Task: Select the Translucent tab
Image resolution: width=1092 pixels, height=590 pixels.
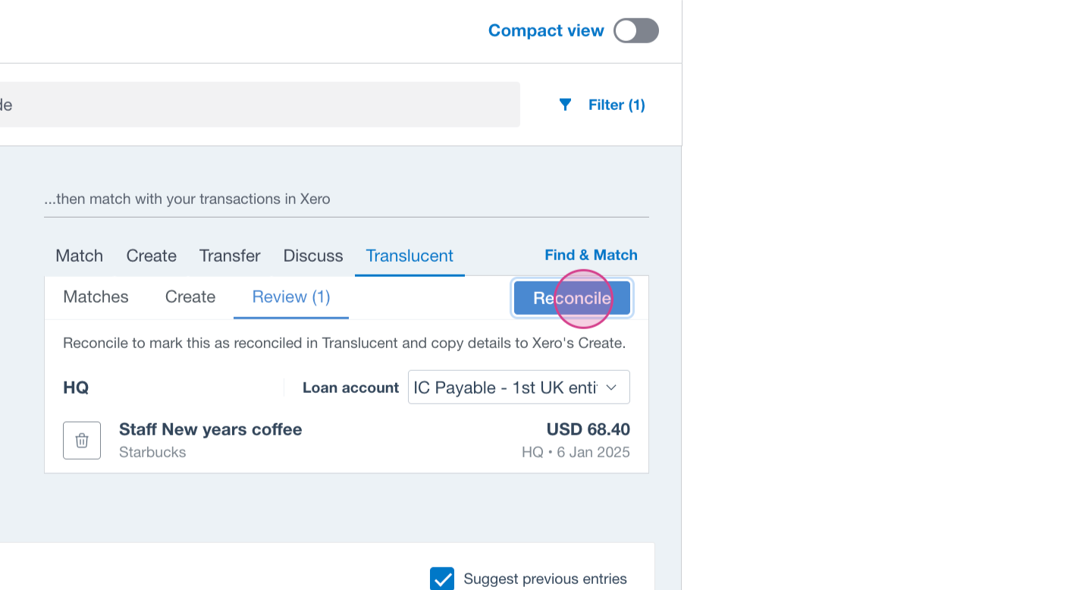Action: click(409, 256)
